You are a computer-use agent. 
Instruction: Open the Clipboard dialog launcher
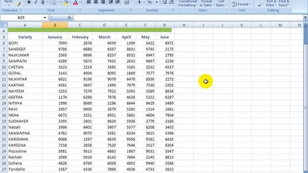21,10
